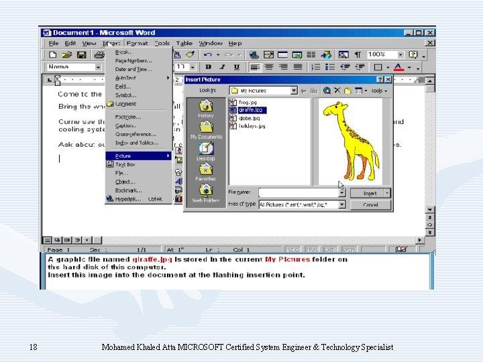Apply the red font color swatch
Viewport: 483px width, 362px height.
(398, 67)
